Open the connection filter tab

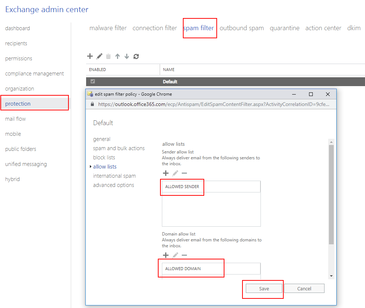155,28
